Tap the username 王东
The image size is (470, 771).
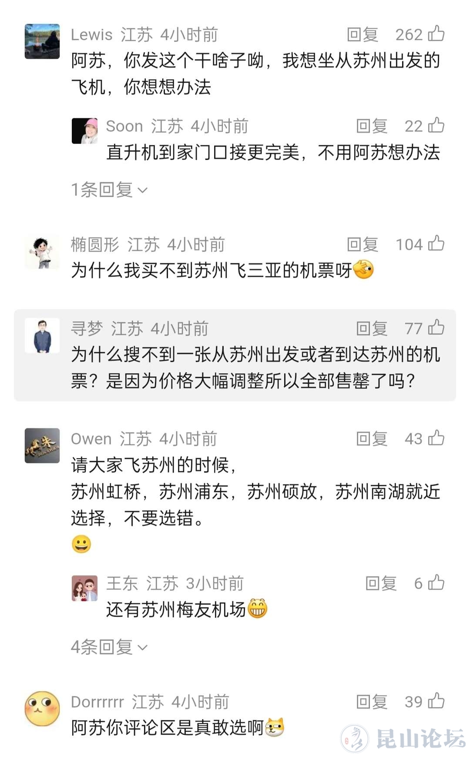tap(122, 583)
